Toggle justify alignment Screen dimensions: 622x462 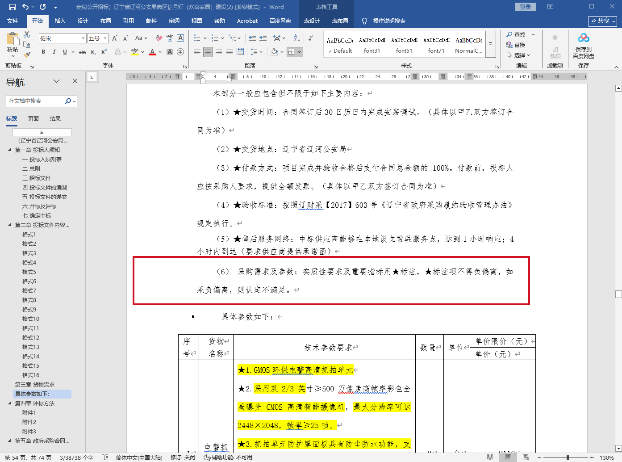pyautogui.click(x=230, y=52)
